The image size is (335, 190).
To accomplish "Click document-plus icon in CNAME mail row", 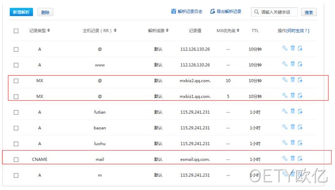I will click(300, 158).
